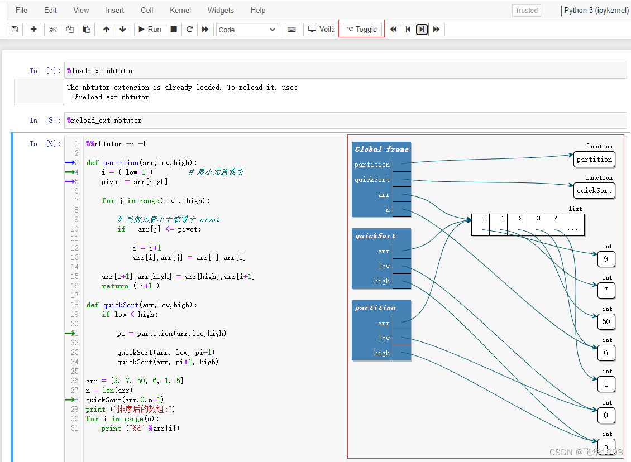Screen dimensions: 631x462
Task: Copy the selected cells icon
Action: point(69,30)
